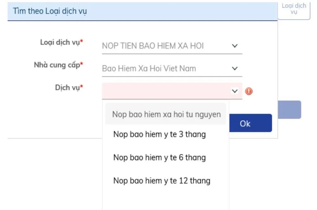Click the Nhà cung cấp field label
Image resolution: width=317 pixels, height=210 pixels.
tap(58, 64)
